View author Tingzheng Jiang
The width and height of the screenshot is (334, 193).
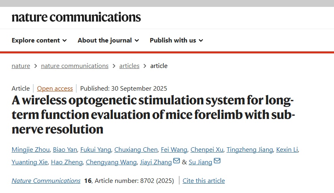[250, 150]
